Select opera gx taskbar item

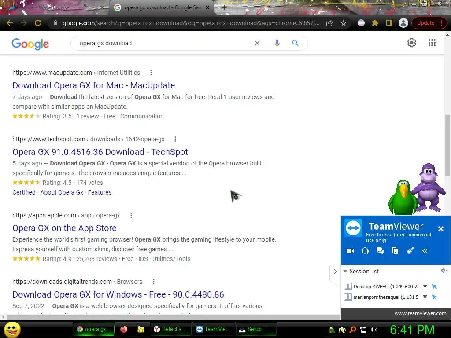(x=94, y=329)
